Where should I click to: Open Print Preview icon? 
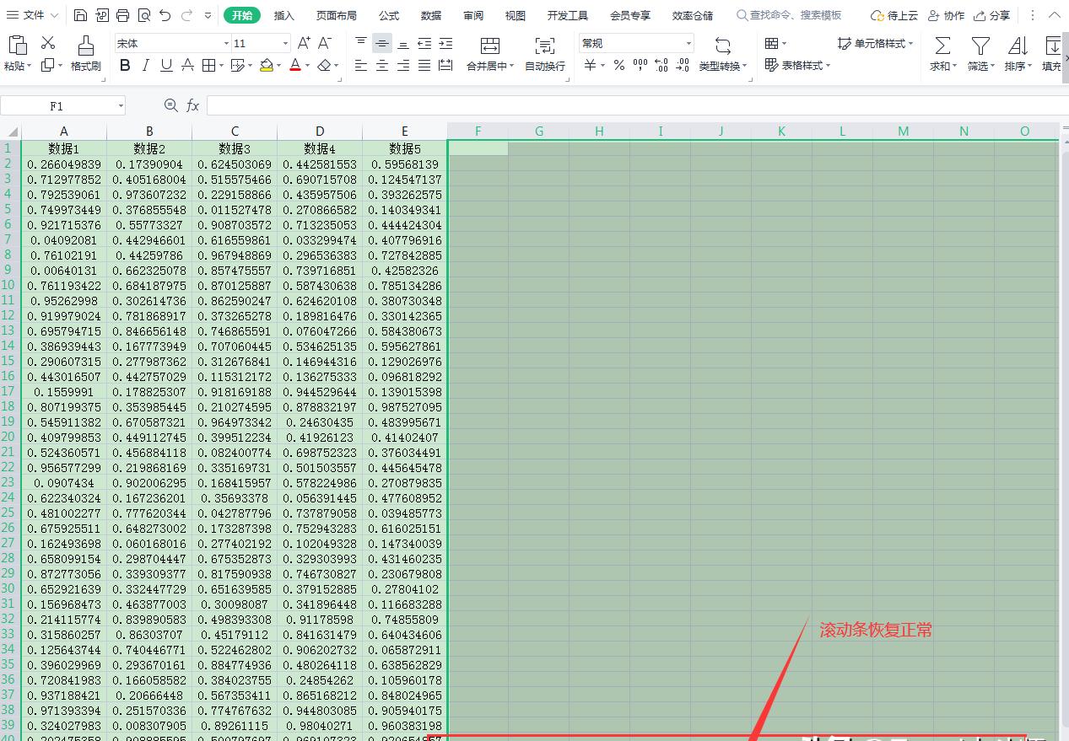pyautogui.click(x=143, y=15)
